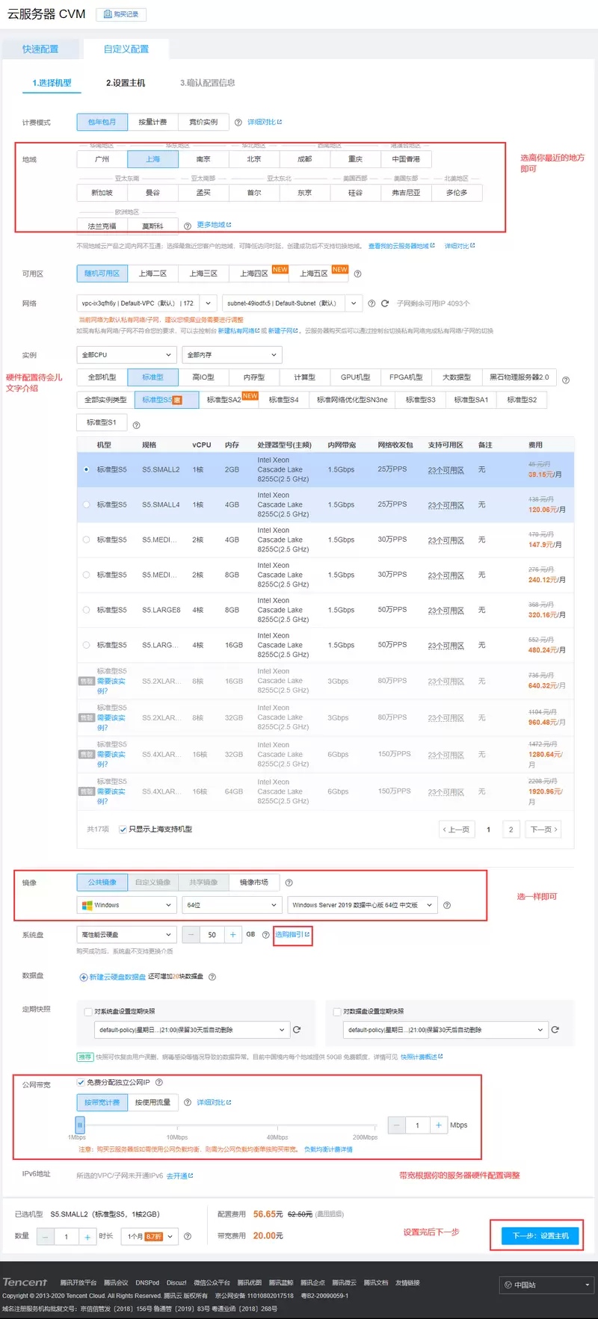This screenshot has width=598, height=1319.
Task: Click the help icon beside 免费分配独立公网IP
Action: coord(158,1082)
